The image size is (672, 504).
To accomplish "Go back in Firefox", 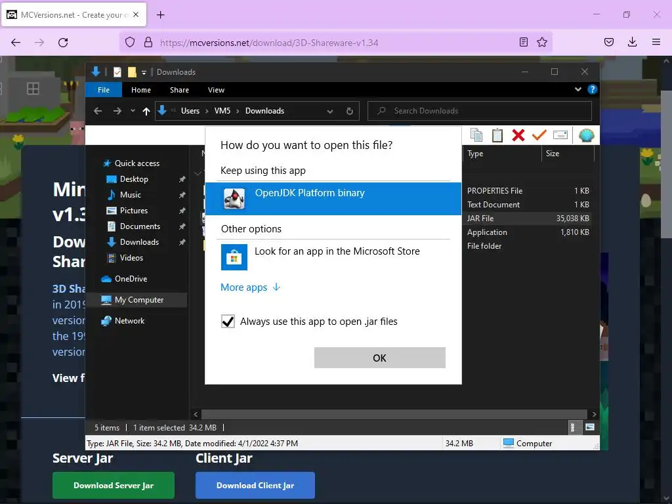I will (x=16, y=43).
